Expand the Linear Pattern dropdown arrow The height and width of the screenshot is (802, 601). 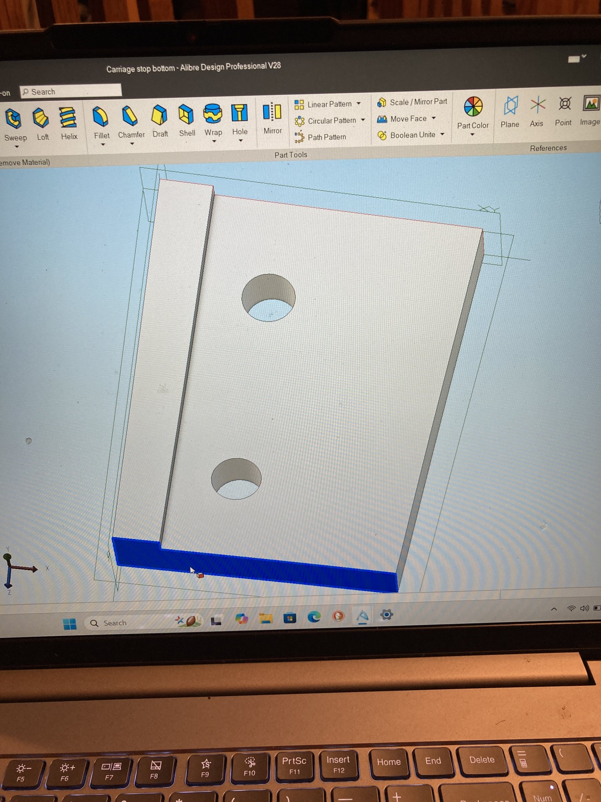point(359,104)
